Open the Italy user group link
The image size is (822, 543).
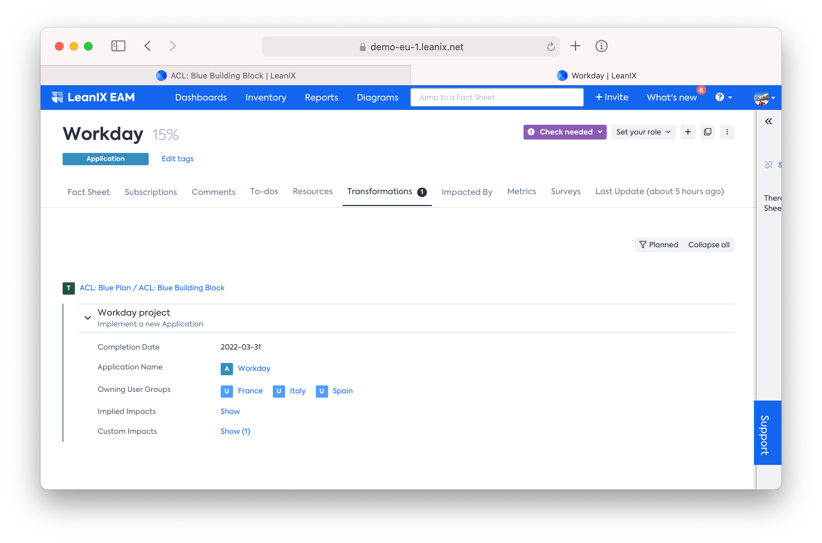pos(297,391)
